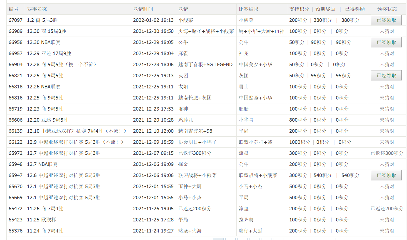Click guess text 越南丁春根+SG LEGEND
The image size is (407, 240).
point(205,65)
